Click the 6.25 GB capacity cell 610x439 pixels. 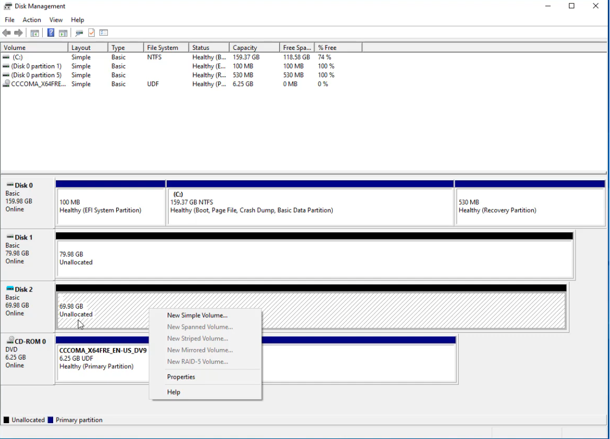[243, 84]
